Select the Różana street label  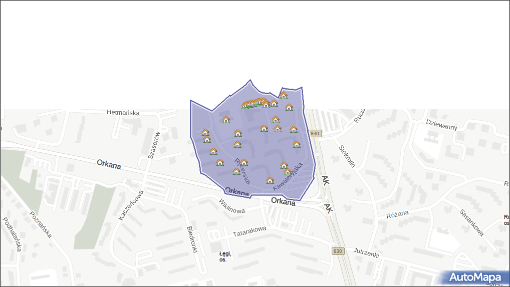(398, 214)
